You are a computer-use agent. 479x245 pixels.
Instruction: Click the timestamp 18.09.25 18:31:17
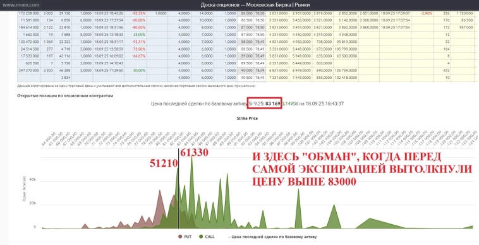click(x=109, y=42)
